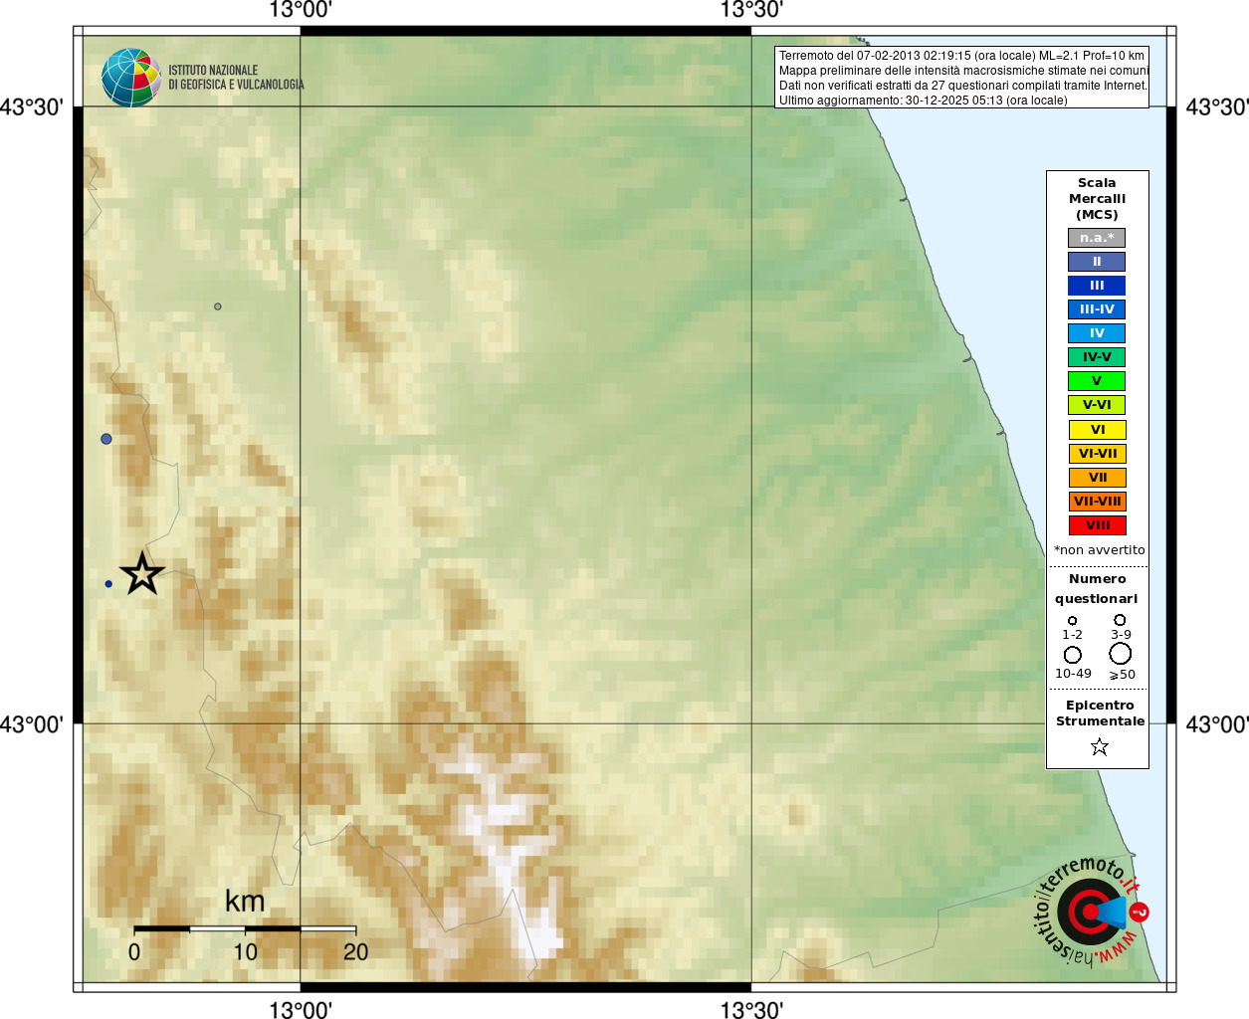Click the V-VI yellow-green legend swatch

tap(1097, 405)
